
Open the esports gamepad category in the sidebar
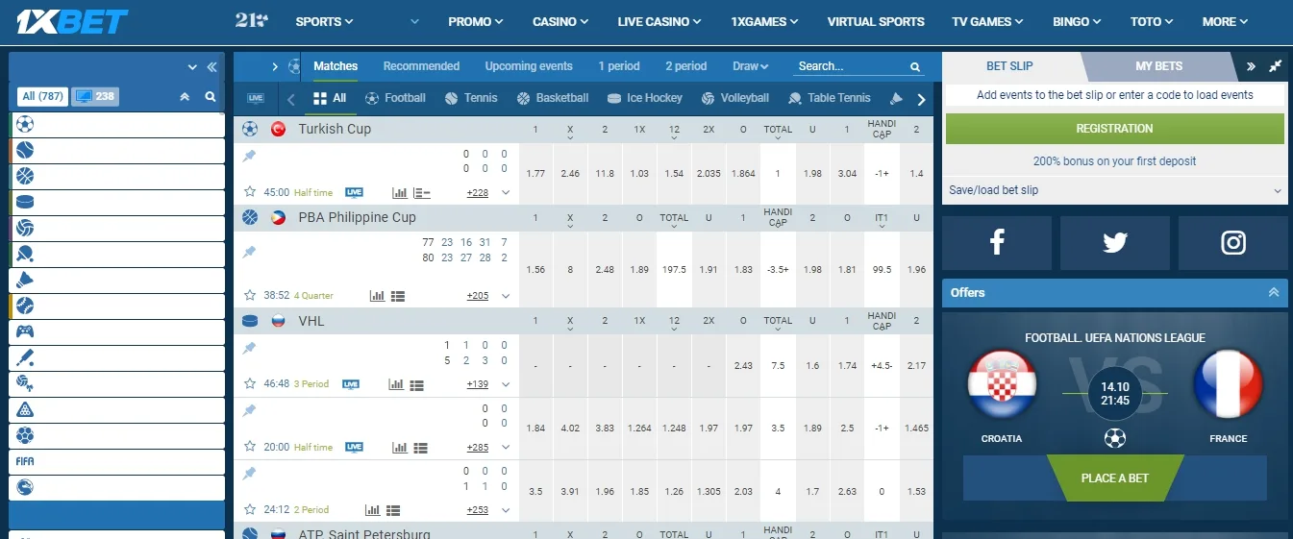coord(25,332)
